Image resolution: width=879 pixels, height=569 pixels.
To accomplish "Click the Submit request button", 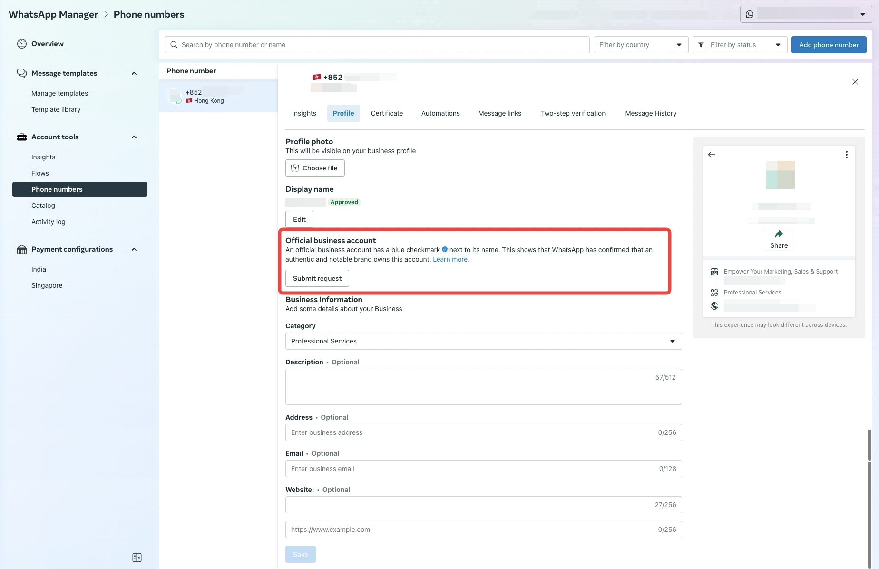I will 317,278.
